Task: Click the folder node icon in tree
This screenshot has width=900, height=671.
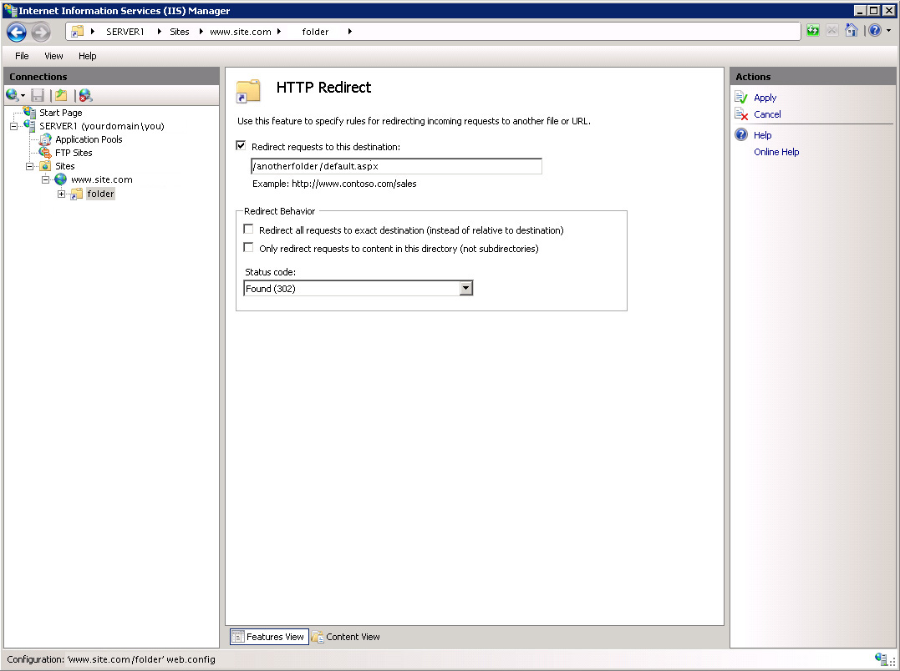Action: click(x=76, y=194)
